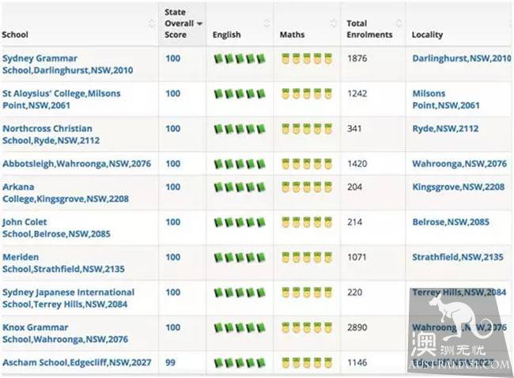The height and width of the screenshot is (378, 514).
Task: Click English book rating in Knox Grammar row
Action: (x=240, y=328)
